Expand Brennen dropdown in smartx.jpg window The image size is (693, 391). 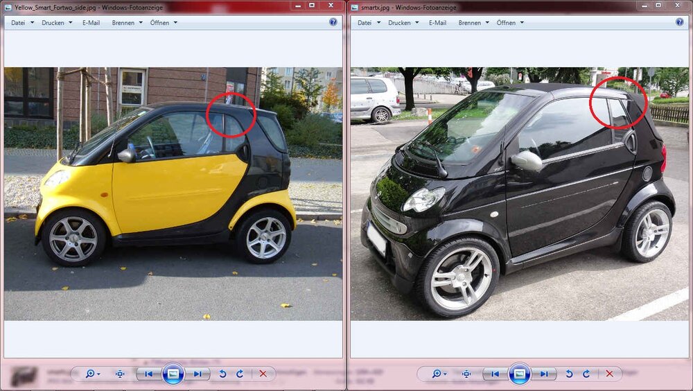473,23
